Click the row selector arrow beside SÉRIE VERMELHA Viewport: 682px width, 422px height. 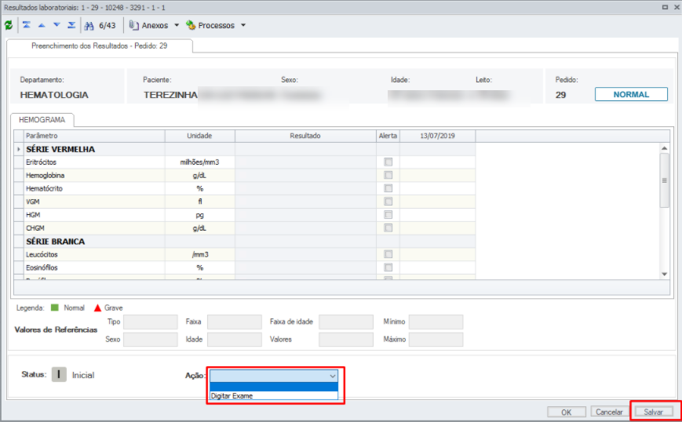coord(19,149)
